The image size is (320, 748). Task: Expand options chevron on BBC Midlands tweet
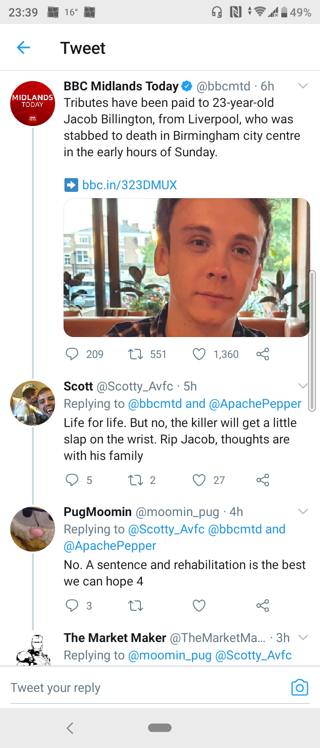pos(303,86)
